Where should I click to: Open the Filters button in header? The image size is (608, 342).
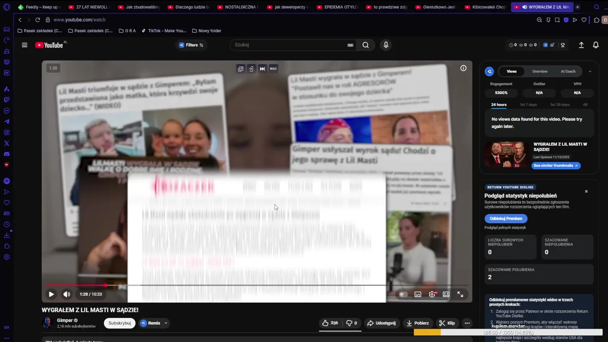(x=191, y=45)
